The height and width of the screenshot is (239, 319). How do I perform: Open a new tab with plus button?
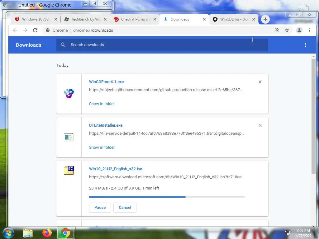(x=265, y=19)
